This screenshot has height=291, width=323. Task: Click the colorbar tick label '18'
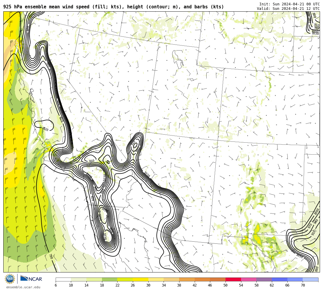(102, 285)
